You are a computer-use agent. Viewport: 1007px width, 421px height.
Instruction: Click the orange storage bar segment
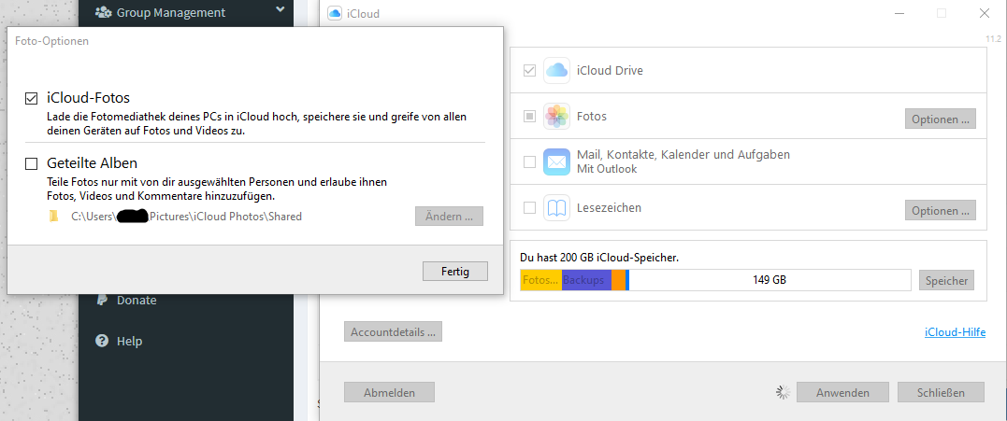[x=618, y=280]
